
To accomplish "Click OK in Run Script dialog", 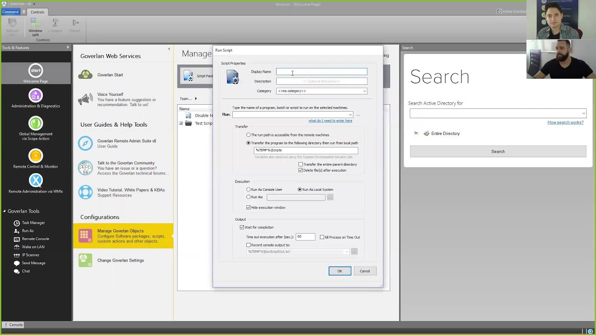I will point(340,271).
